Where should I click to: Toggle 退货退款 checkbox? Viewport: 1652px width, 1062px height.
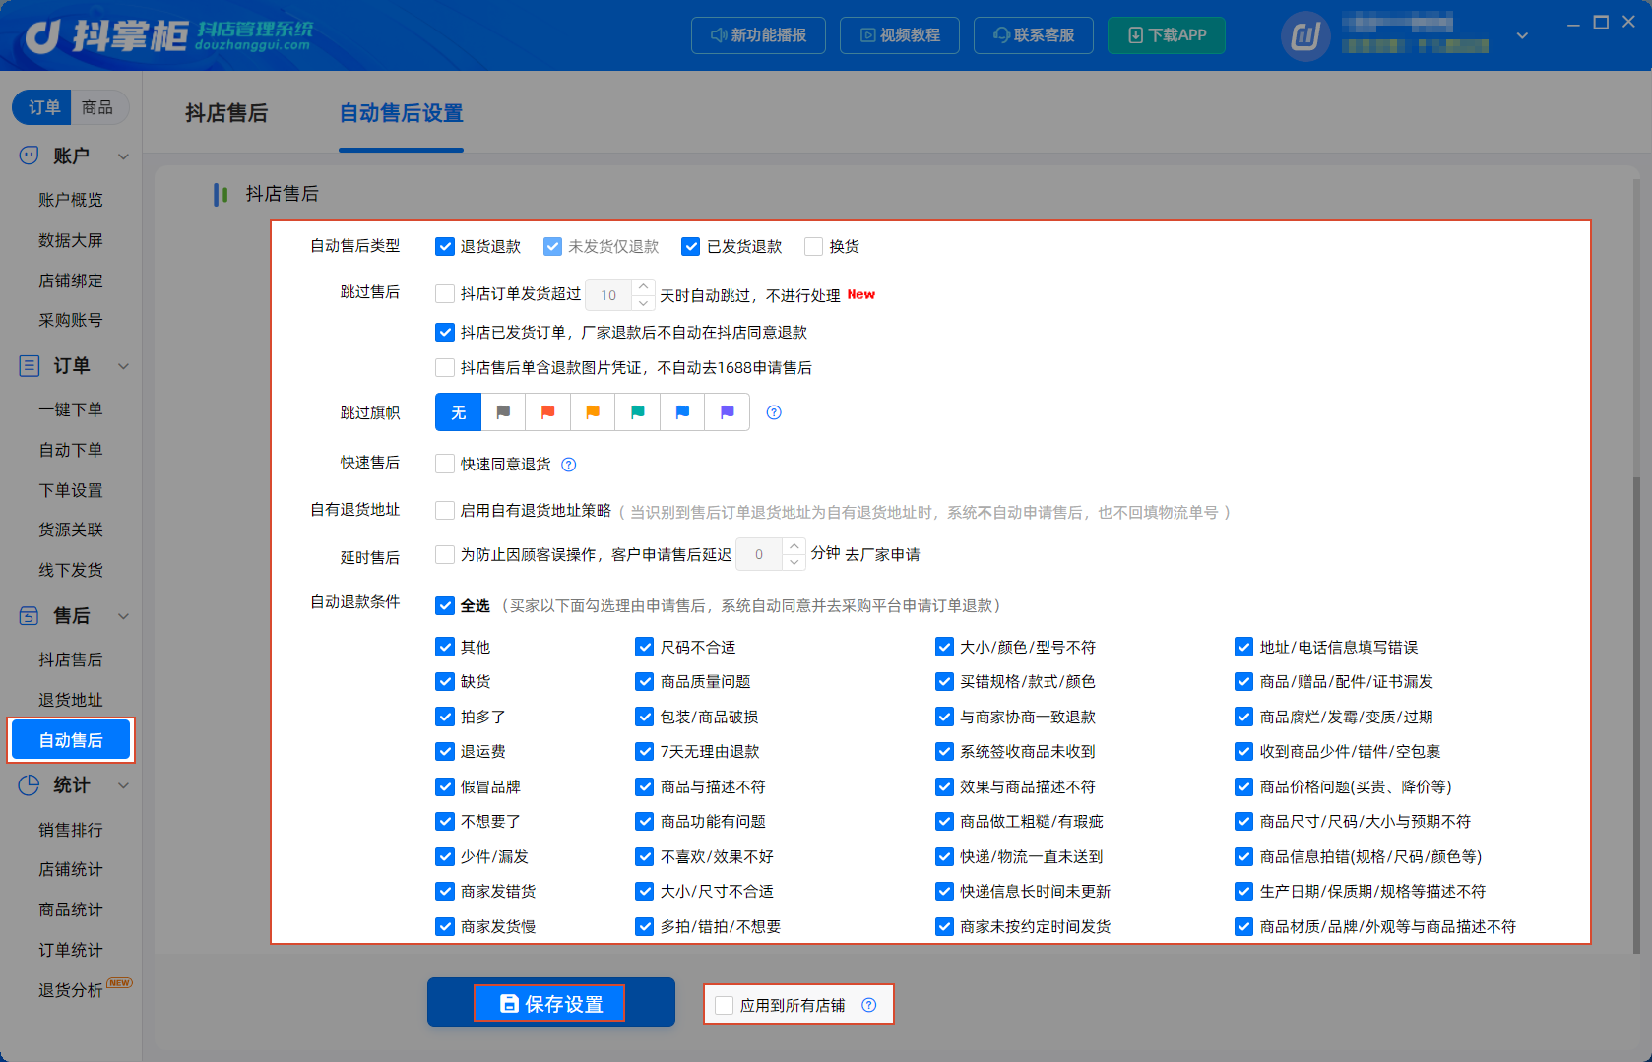click(x=445, y=246)
